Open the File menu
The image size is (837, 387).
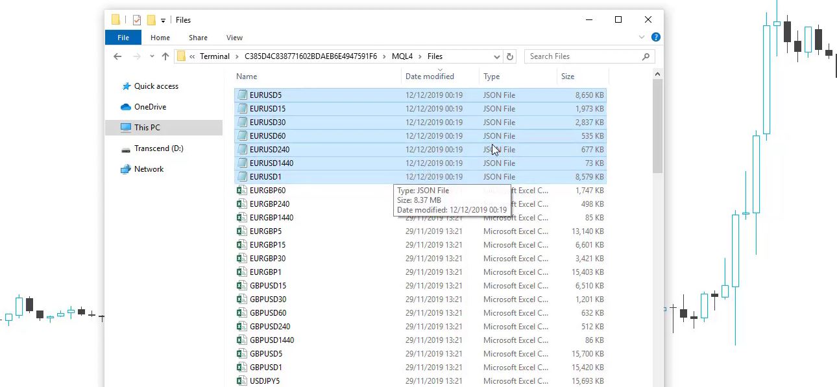123,37
